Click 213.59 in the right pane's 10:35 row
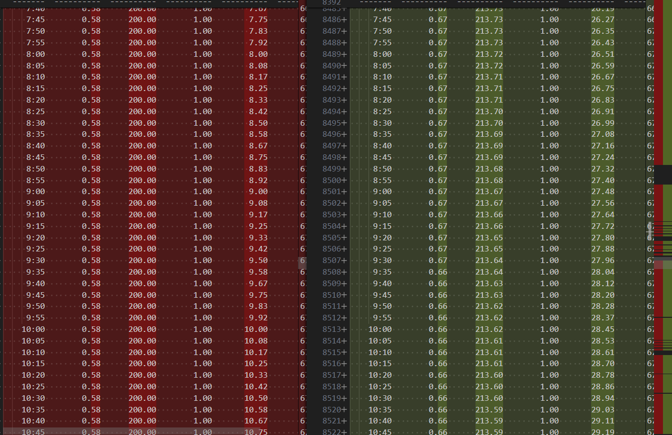The height and width of the screenshot is (435, 672). coord(489,410)
